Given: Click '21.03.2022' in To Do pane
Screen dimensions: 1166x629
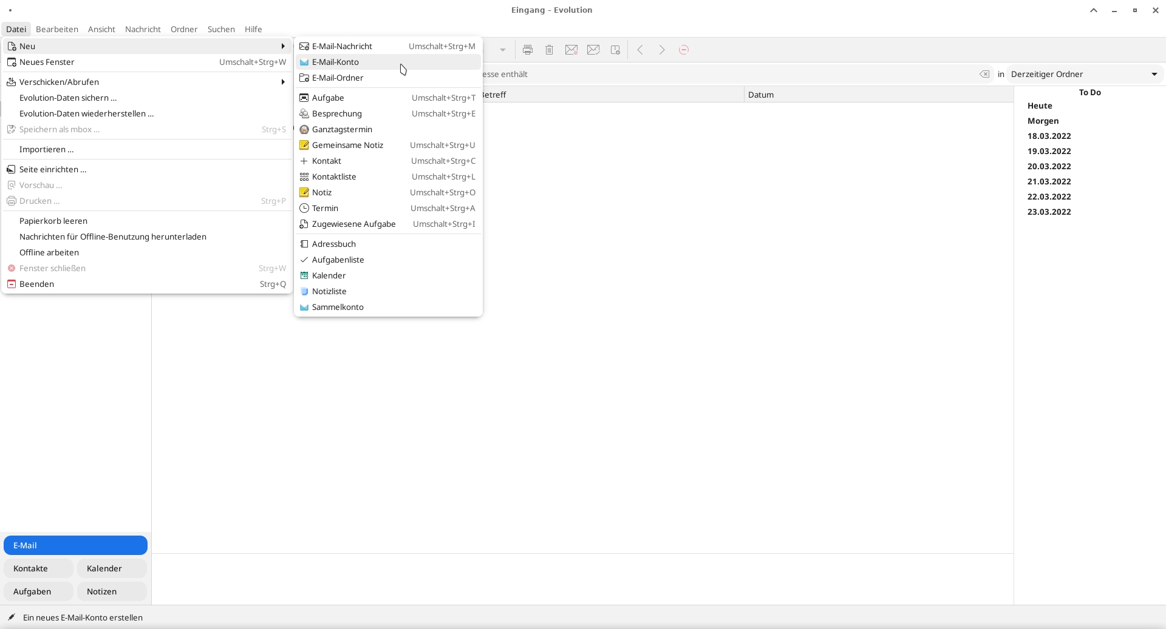Looking at the screenshot, I should (1049, 181).
